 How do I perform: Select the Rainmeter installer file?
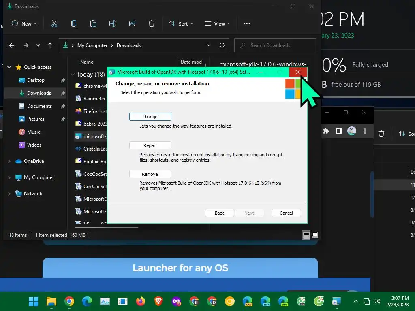click(x=91, y=99)
